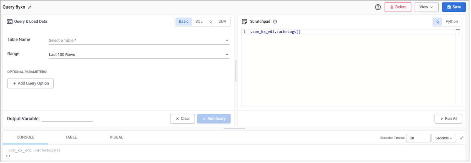This screenshot has height=163, width=471.
Task: Click the Scratchpad info help icon
Action: (275, 22)
